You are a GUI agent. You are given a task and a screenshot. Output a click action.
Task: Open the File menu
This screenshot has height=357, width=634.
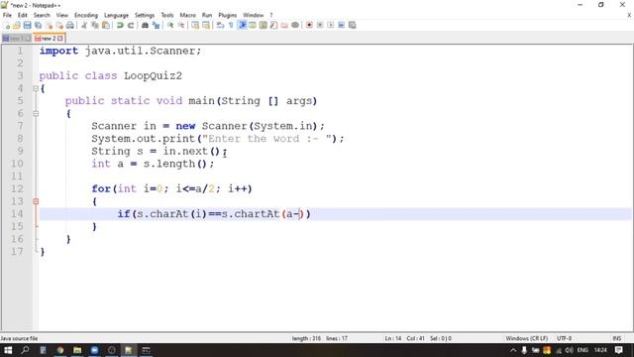[7, 15]
